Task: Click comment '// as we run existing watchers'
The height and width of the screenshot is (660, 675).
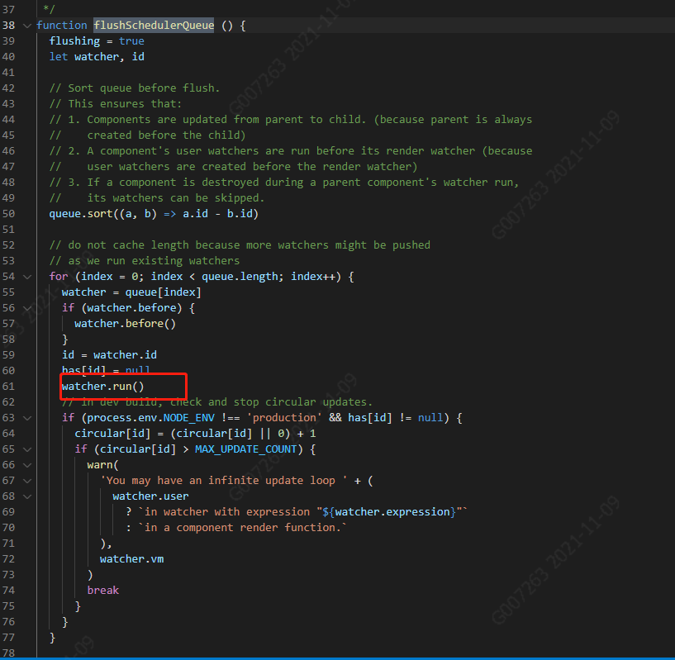Action: (x=145, y=261)
